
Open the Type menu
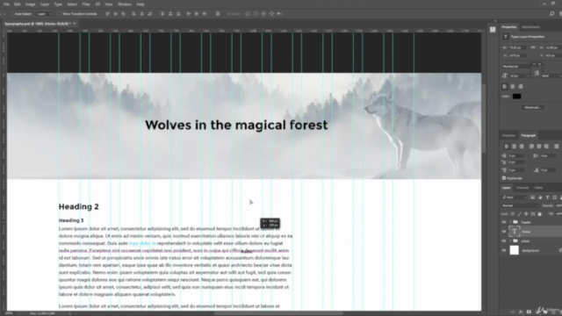point(58,4)
